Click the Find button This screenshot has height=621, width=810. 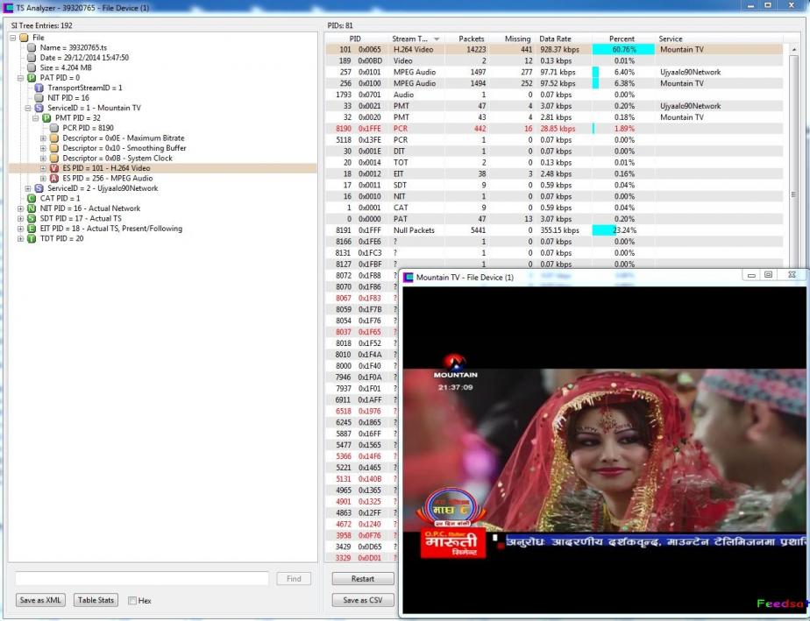[x=294, y=579]
